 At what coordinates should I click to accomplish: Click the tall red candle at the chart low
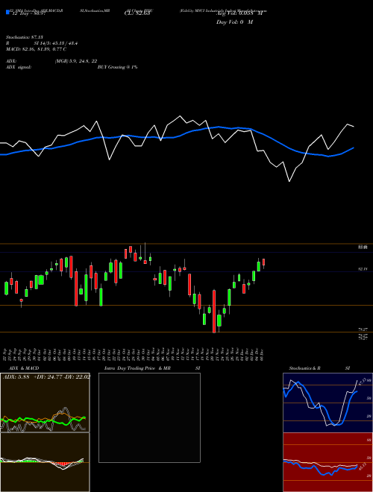click(x=214, y=312)
